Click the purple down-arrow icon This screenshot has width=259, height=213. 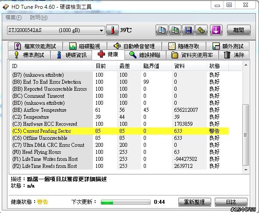tap(216, 30)
